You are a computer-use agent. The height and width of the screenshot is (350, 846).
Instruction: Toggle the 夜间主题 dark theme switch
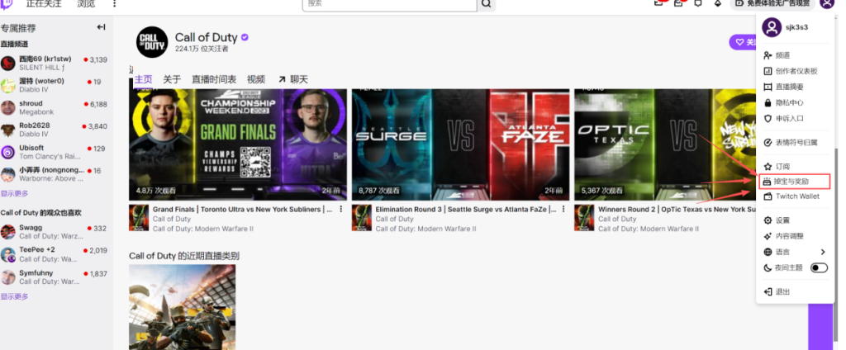[819, 267]
